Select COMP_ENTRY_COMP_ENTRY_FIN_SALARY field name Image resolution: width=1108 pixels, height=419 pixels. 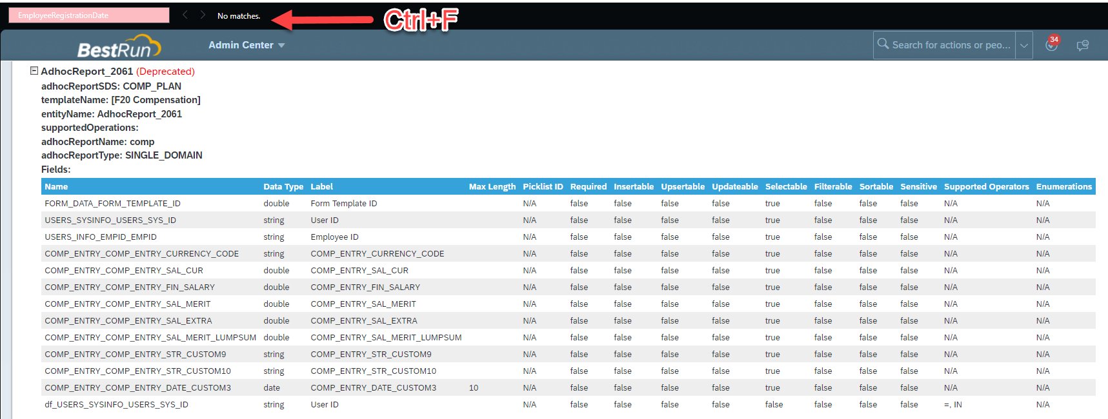click(x=130, y=287)
